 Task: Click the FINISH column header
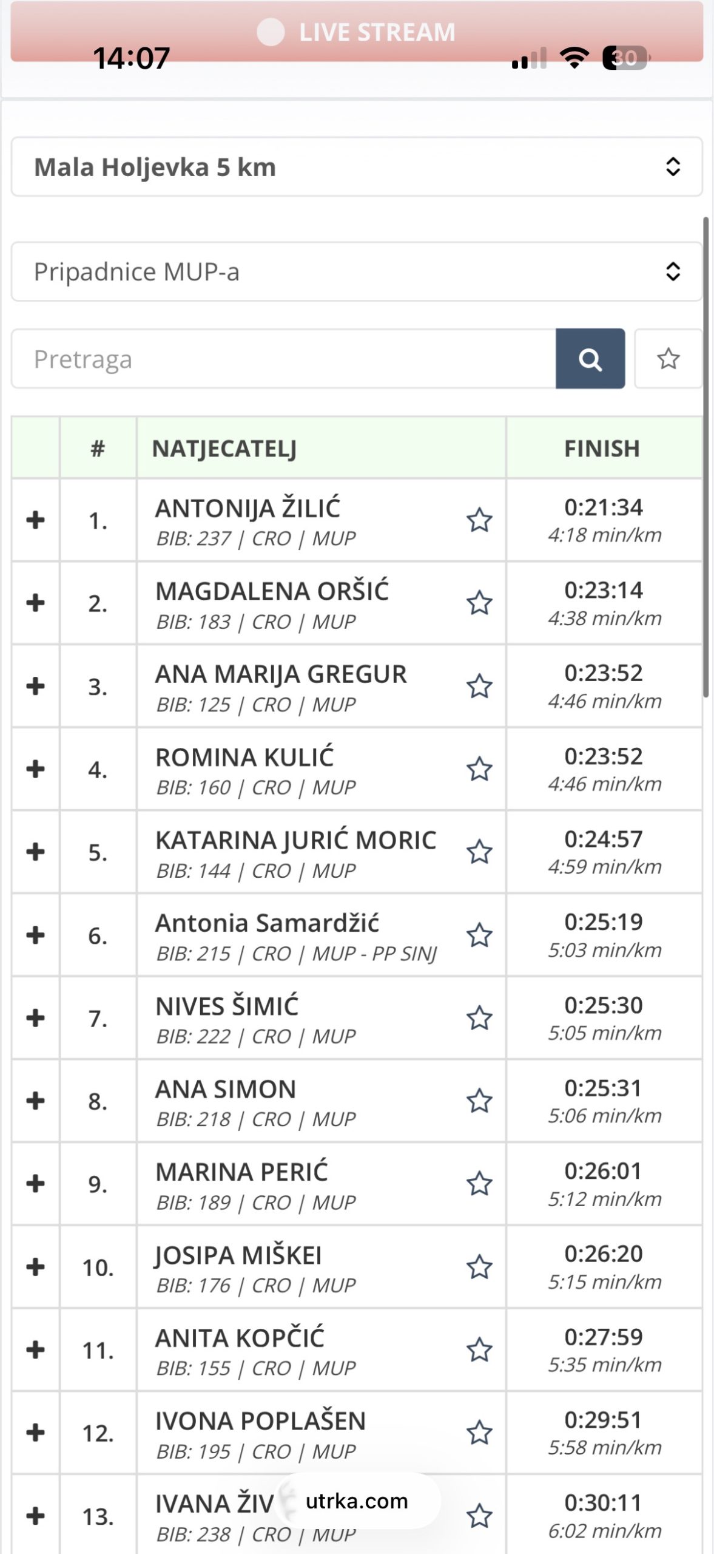(x=602, y=449)
